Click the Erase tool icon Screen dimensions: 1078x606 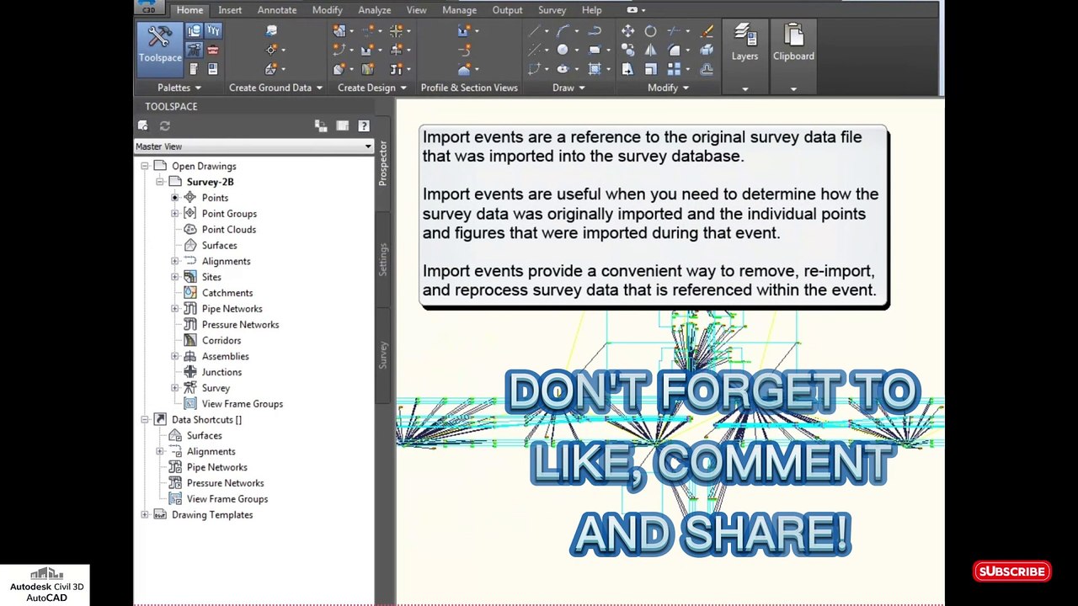tap(707, 31)
